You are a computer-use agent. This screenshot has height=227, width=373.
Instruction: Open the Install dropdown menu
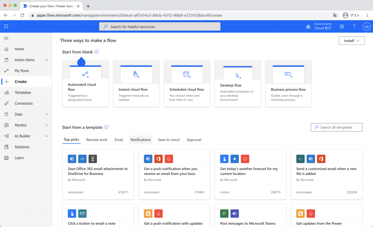pos(351,40)
